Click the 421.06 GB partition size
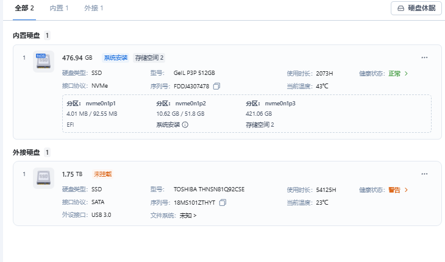The height and width of the screenshot is (262, 445). pos(259,114)
